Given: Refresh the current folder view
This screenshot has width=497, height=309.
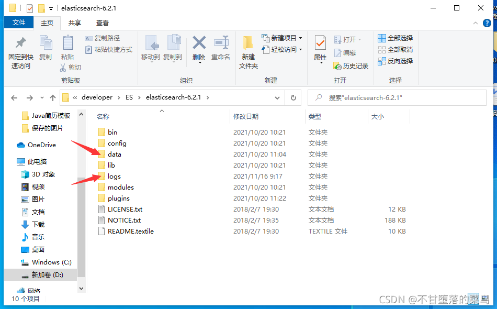Looking at the screenshot, I should coord(293,98).
